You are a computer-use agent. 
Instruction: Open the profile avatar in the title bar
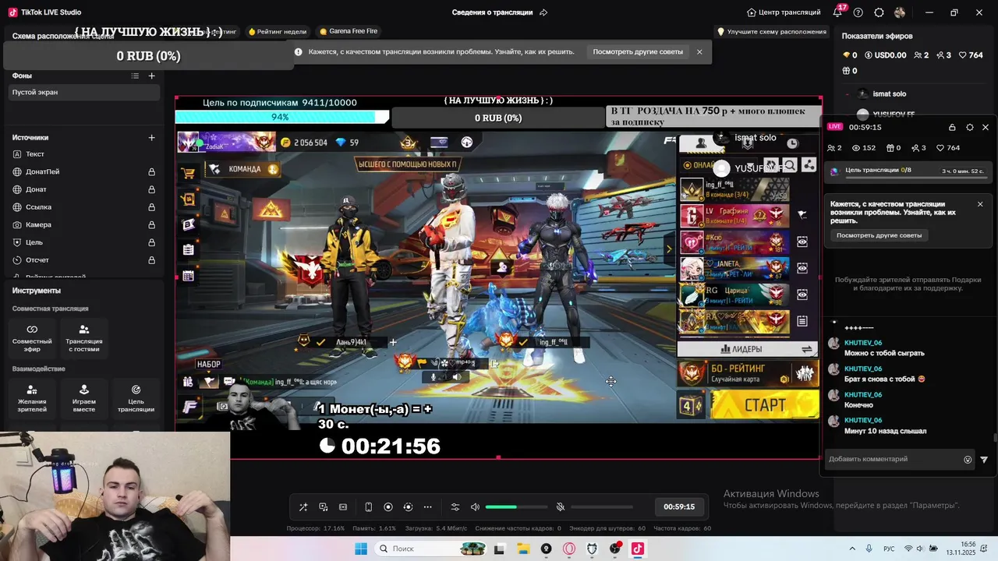pos(900,12)
